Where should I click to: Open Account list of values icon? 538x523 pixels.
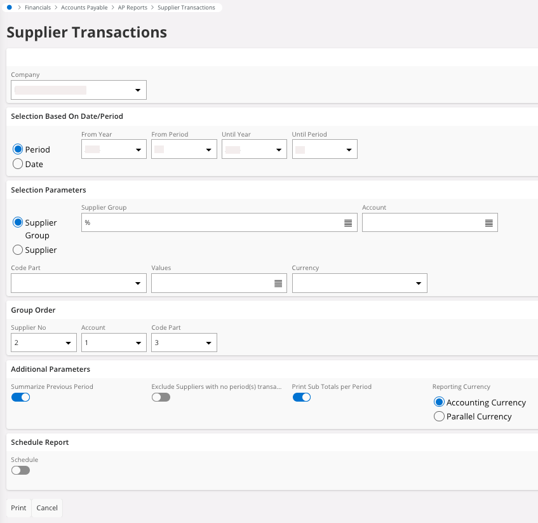(488, 223)
